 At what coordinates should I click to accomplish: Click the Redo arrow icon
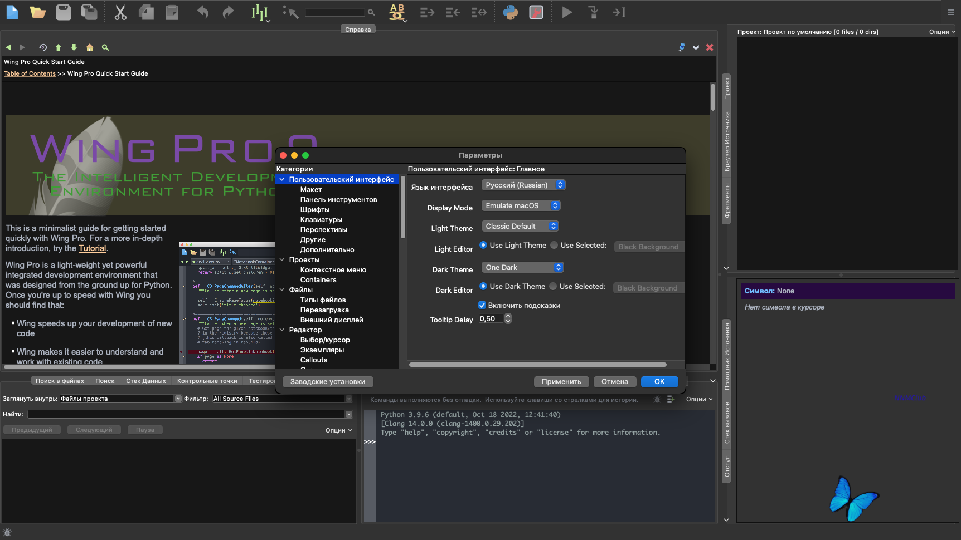click(228, 12)
